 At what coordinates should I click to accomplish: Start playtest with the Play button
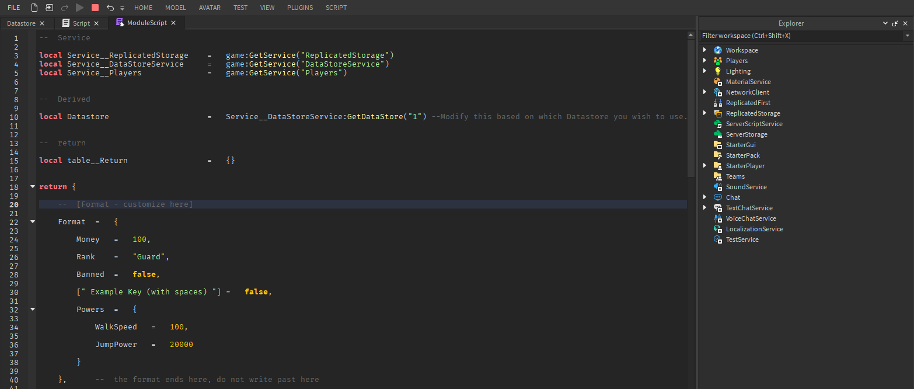[x=80, y=8]
